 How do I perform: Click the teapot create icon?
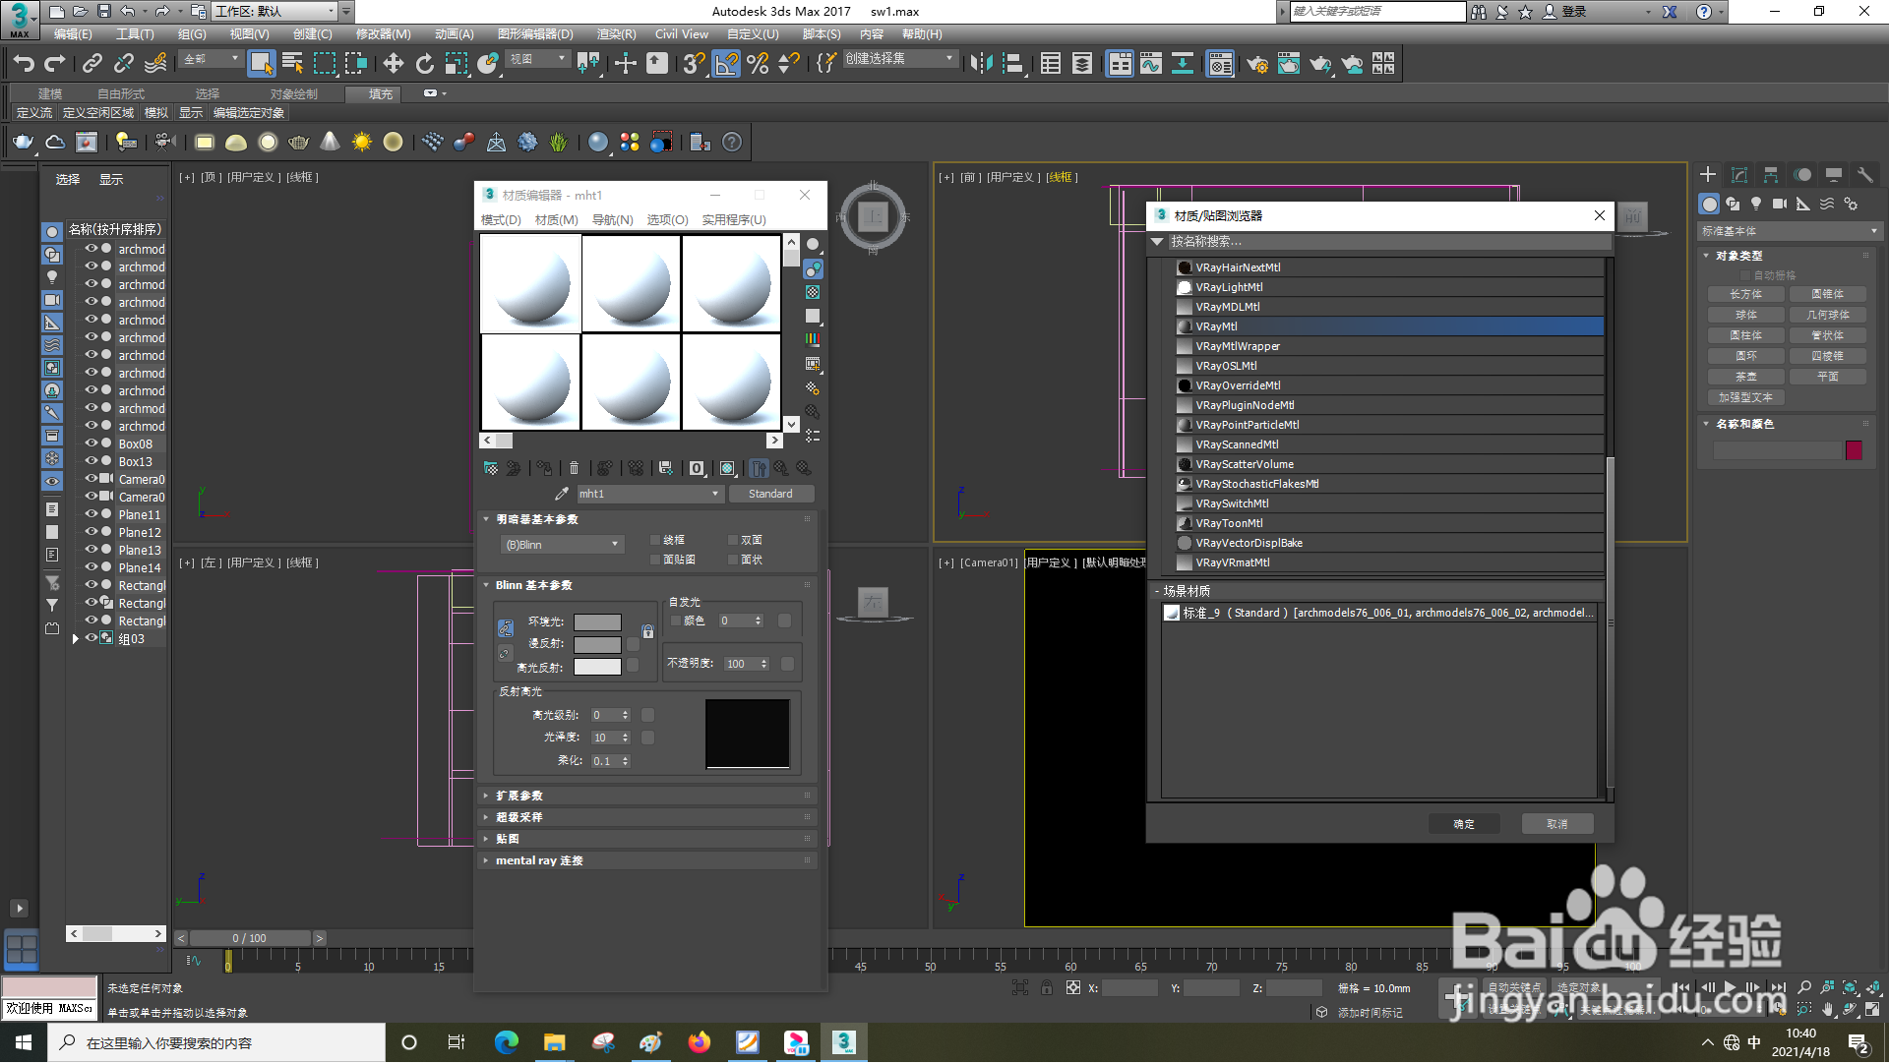[x=23, y=143]
